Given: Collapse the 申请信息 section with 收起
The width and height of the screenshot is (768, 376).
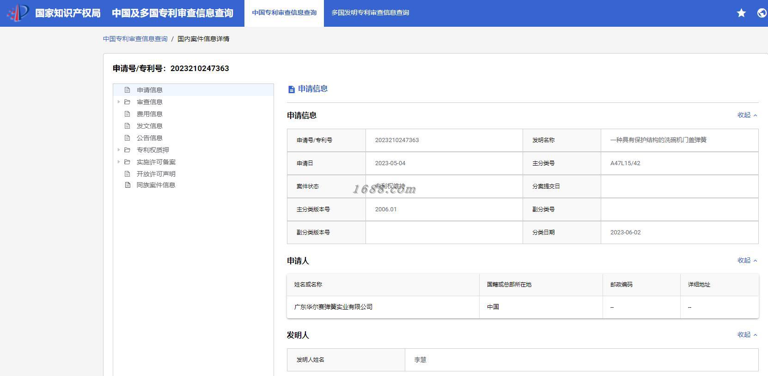Looking at the screenshot, I should (x=747, y=115).
